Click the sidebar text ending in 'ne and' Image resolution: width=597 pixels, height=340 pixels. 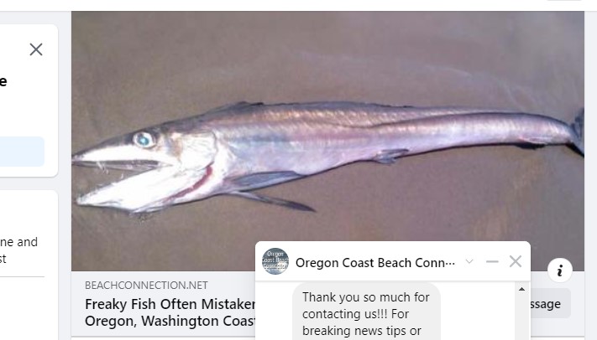pyautogui.click(x=18, y=242)
